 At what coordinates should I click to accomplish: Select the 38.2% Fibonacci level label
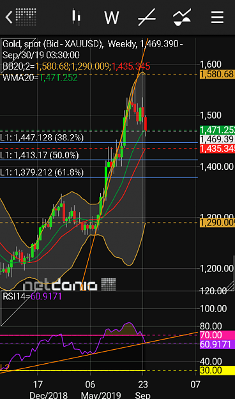42,138
